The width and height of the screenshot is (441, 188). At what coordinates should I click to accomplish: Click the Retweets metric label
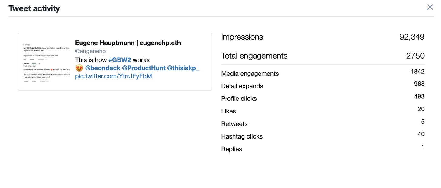click(x=234, y=124)
